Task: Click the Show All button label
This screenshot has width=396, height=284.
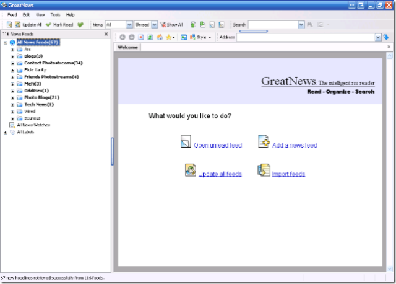Action: point(174,25)
